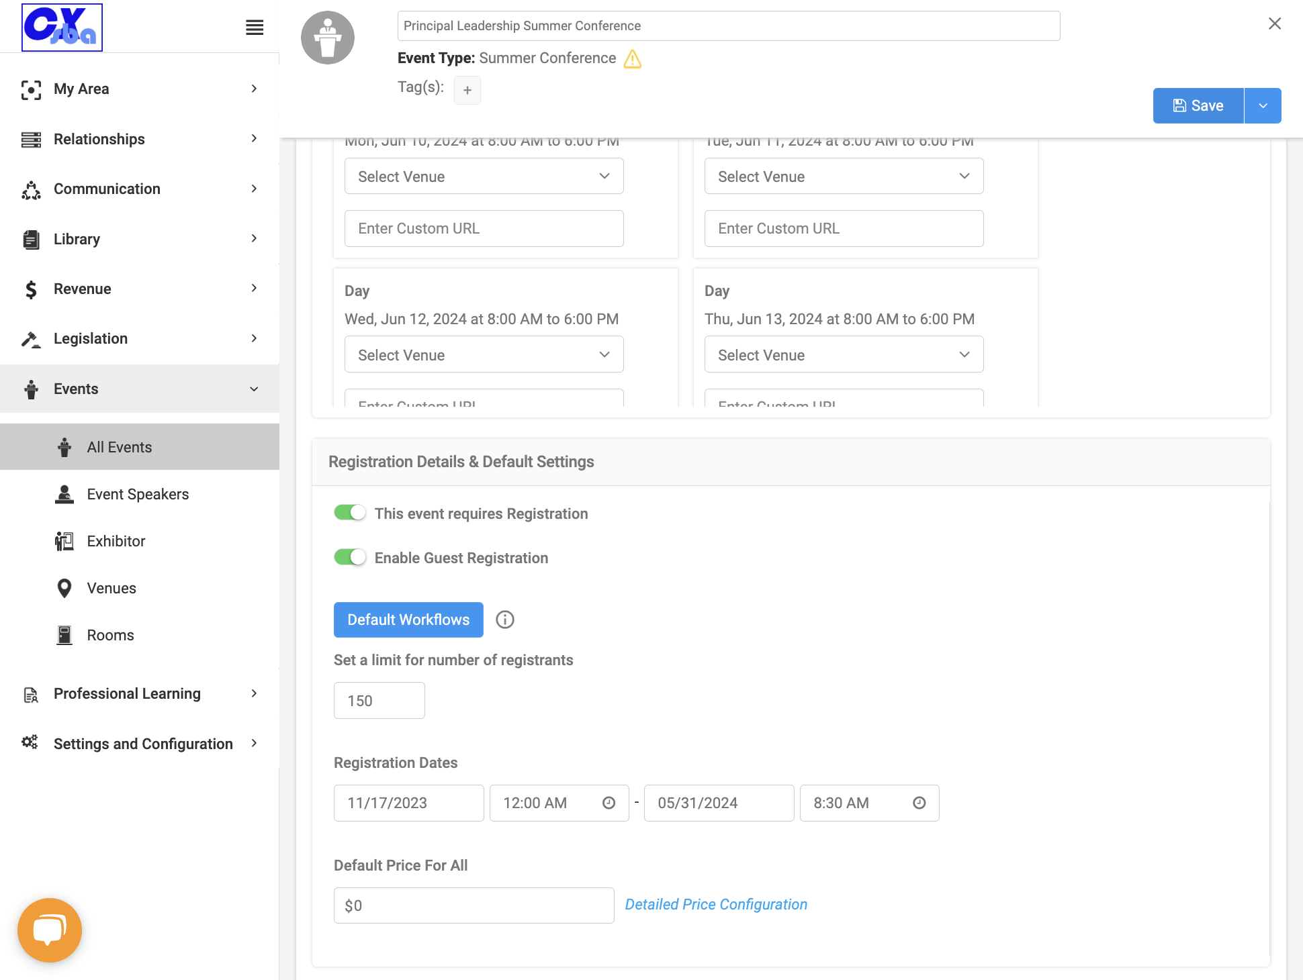Click the Settings and Configuration gears icon
The image size is (1303, 980).
tap(30, 742)
